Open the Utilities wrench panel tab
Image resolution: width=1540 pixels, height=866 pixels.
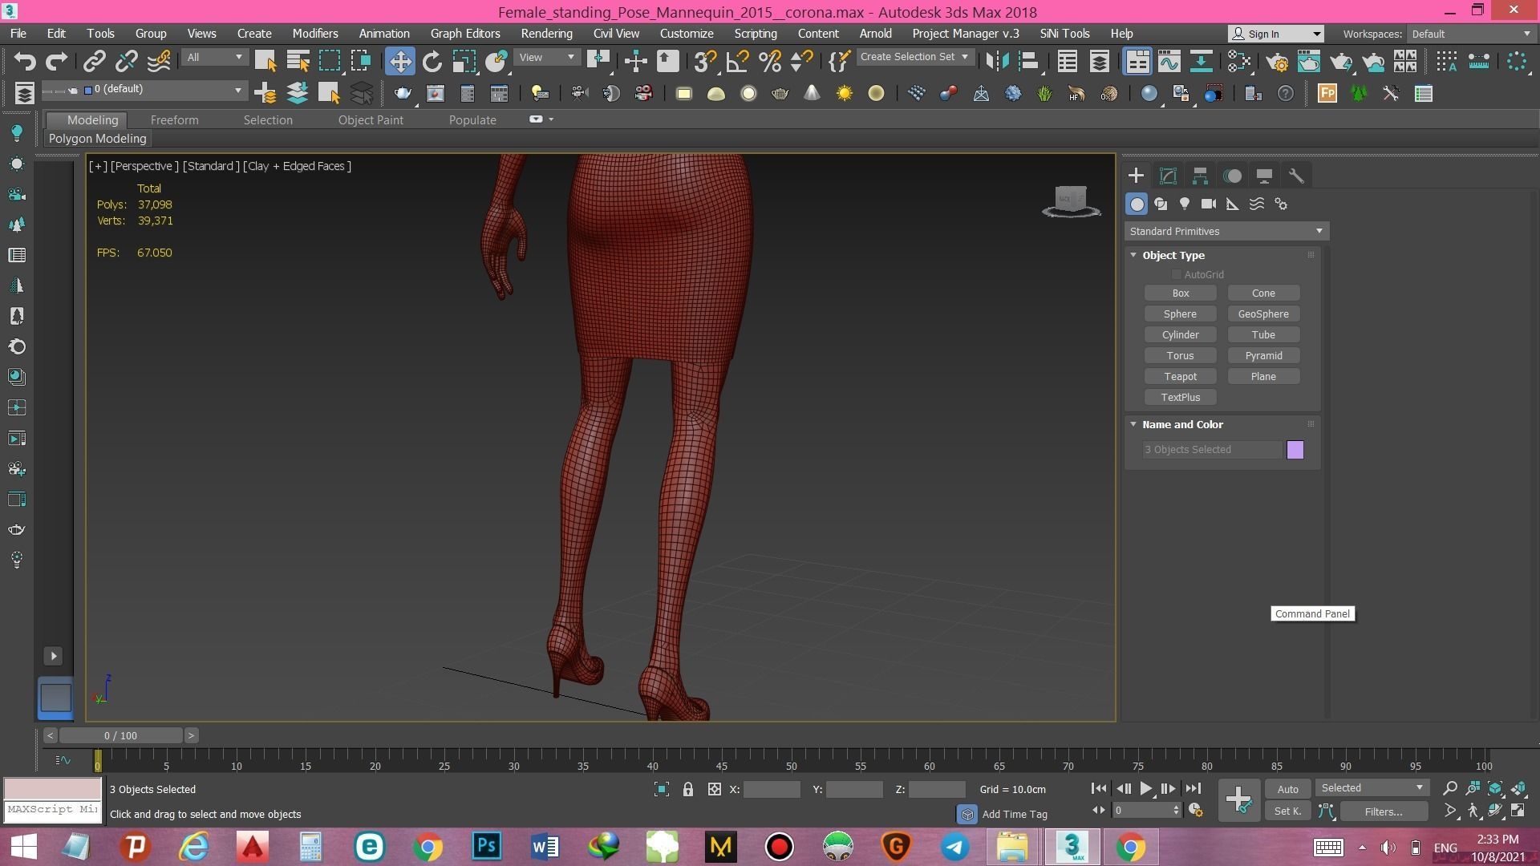pos(1296,176)
